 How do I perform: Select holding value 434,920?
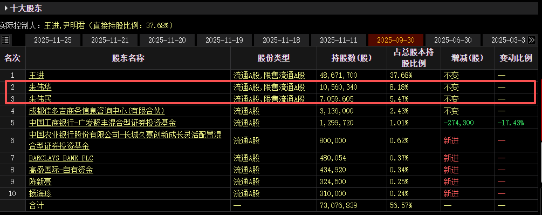(333, 170)
